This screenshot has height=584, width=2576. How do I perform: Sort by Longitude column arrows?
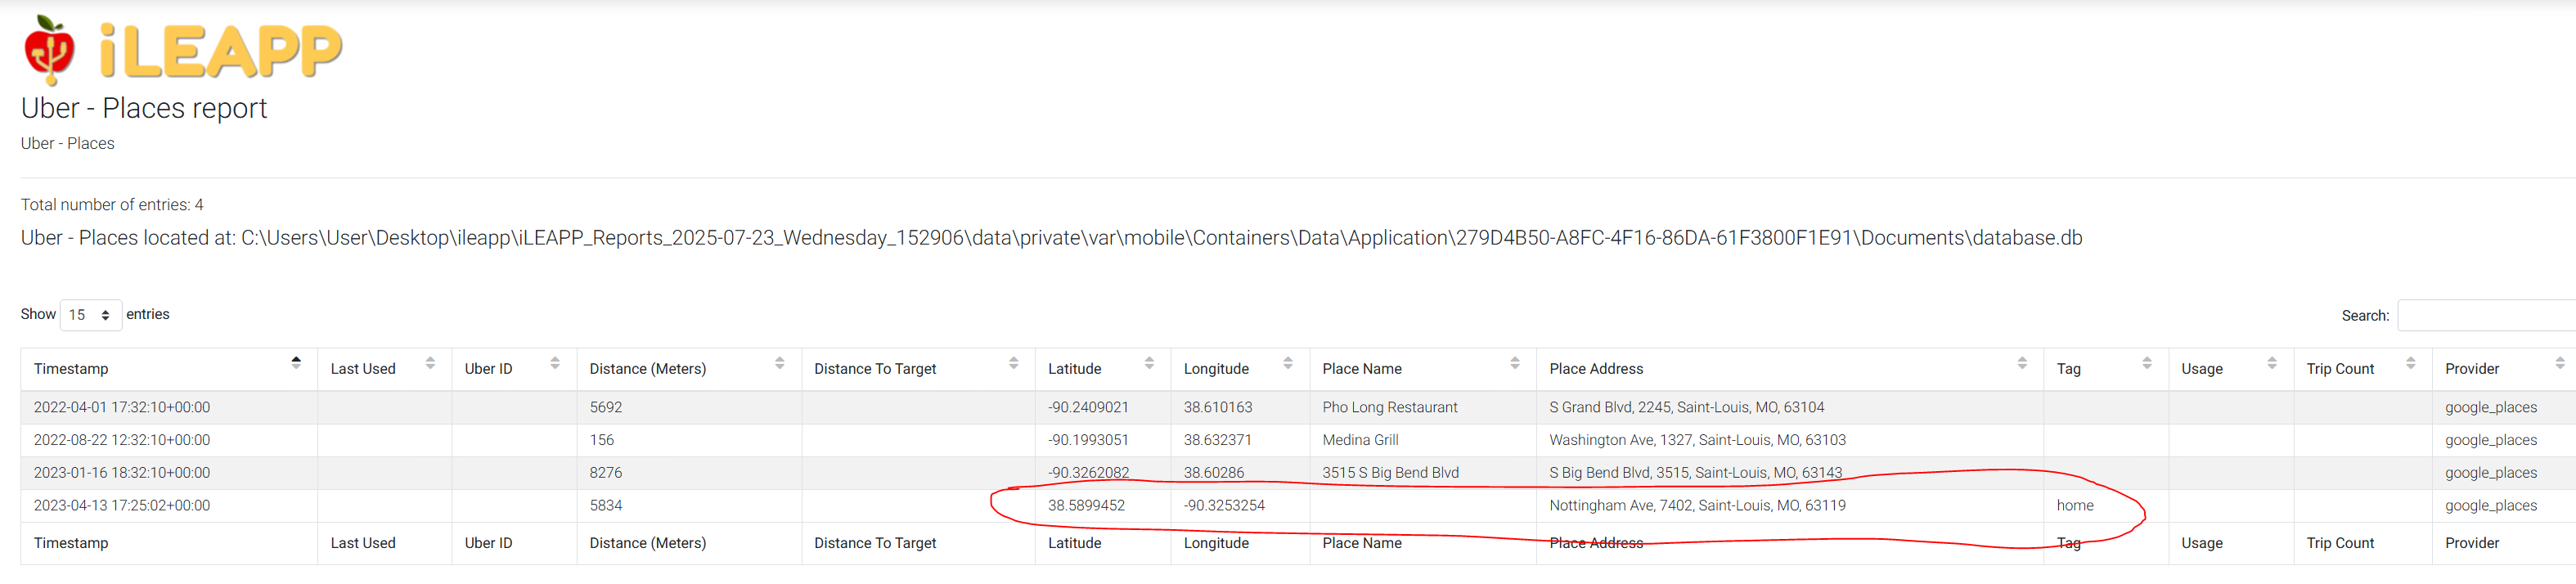point(1288,362)
